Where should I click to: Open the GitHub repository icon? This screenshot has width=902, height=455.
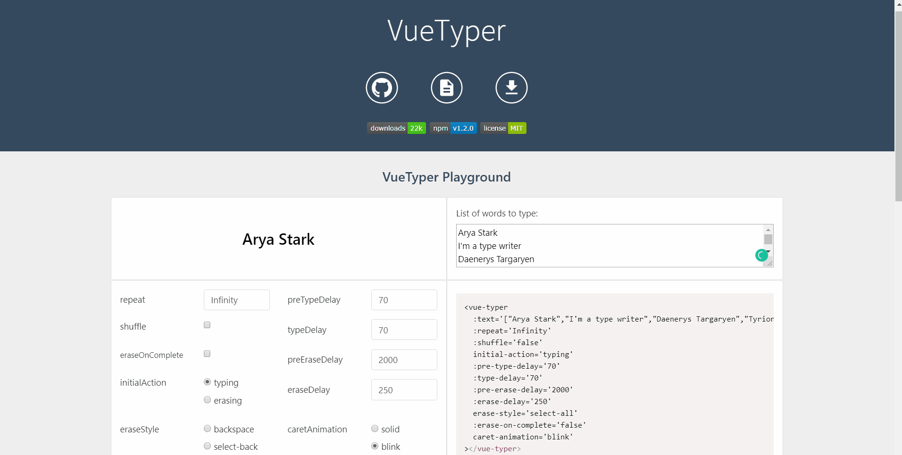point(382,88)
